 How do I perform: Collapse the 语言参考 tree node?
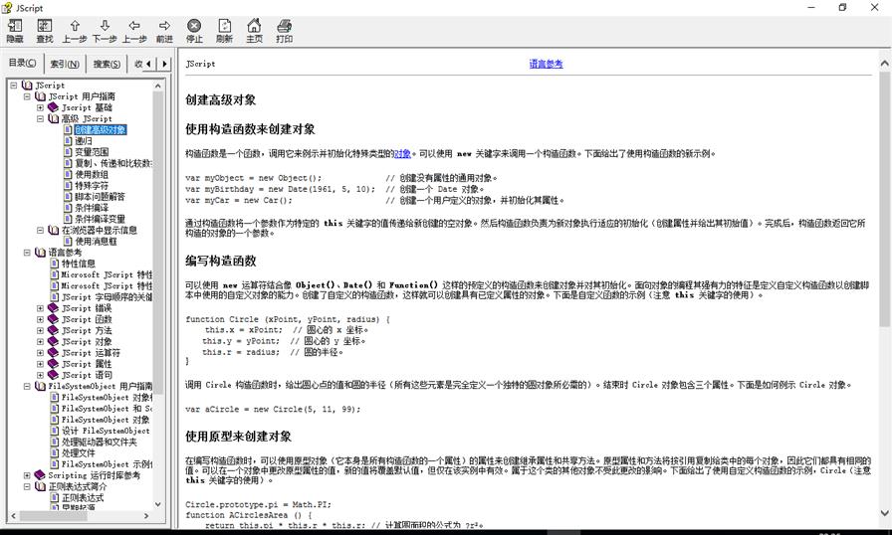27,253
